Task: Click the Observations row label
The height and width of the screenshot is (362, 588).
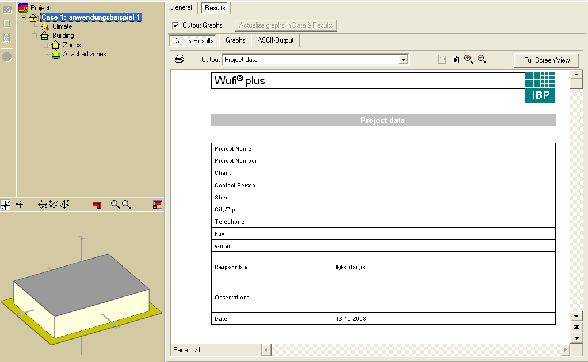Action: pos(232,297)
